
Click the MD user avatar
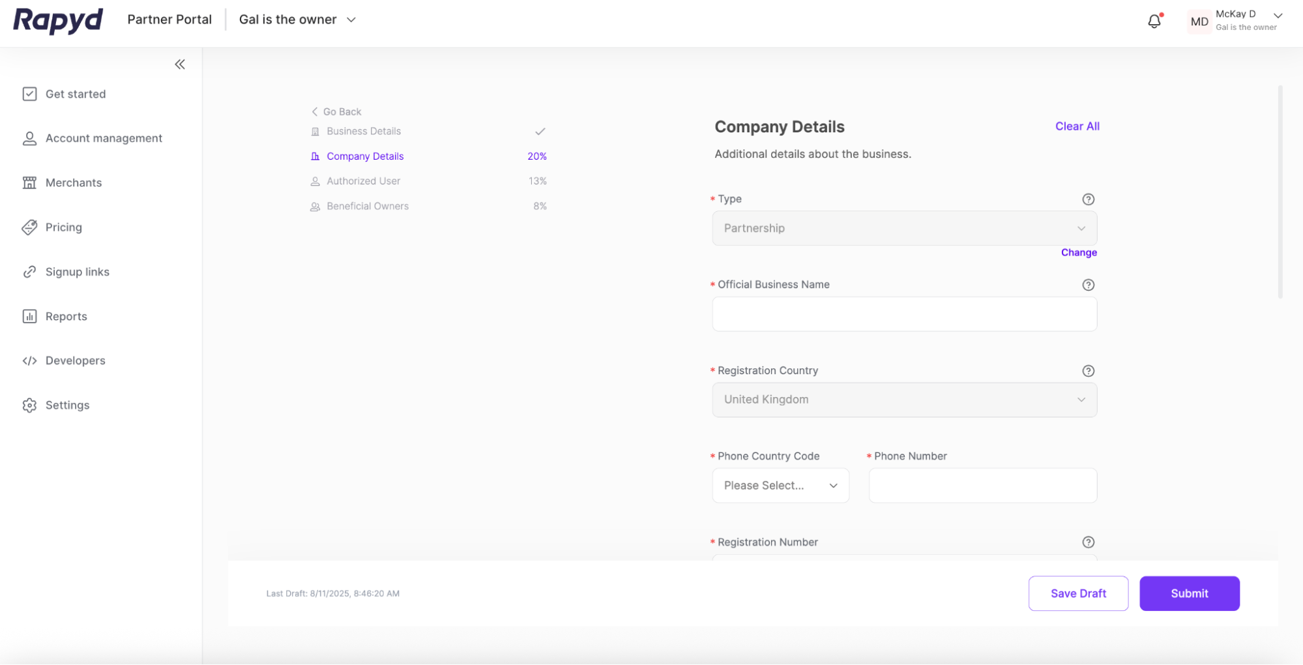[1199, 22]
